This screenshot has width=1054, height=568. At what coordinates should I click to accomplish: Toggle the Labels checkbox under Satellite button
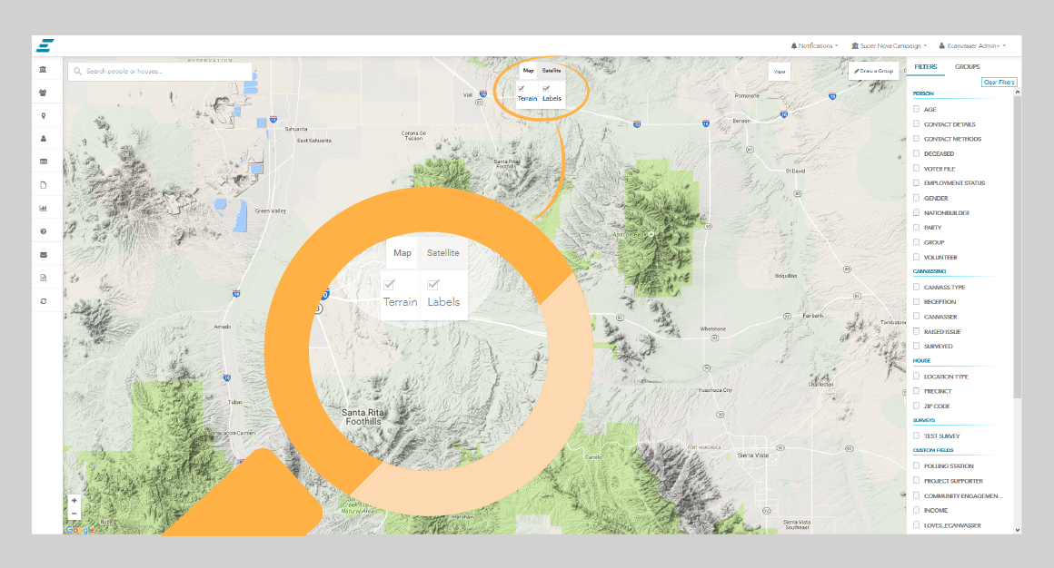(x=546, y=89)
